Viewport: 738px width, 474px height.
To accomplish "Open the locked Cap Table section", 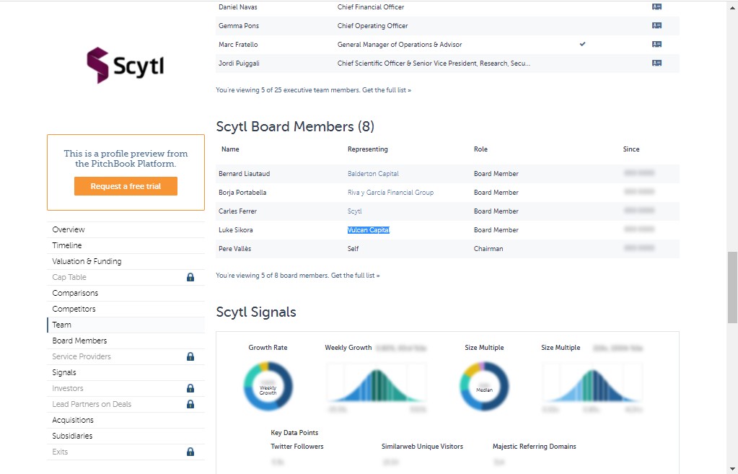I will click(126, 277).
